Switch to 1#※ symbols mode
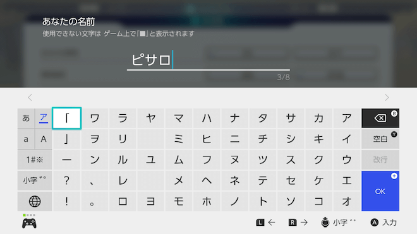The image size is (417, 234). 35,160
